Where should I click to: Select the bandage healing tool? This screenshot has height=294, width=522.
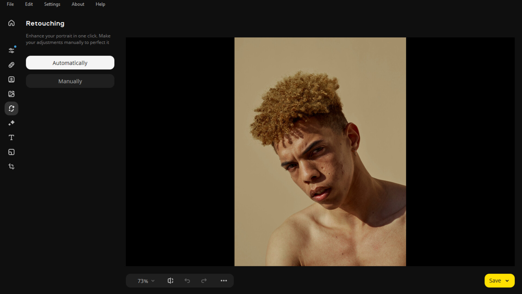click(x=11, y=65)
